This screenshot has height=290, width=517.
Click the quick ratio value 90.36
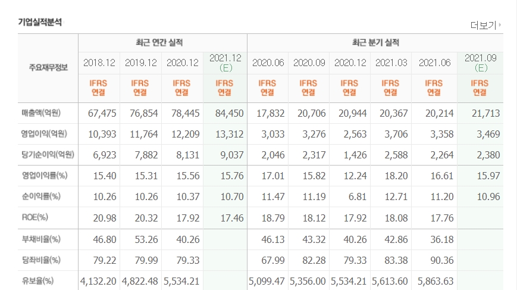click(442, 260)
